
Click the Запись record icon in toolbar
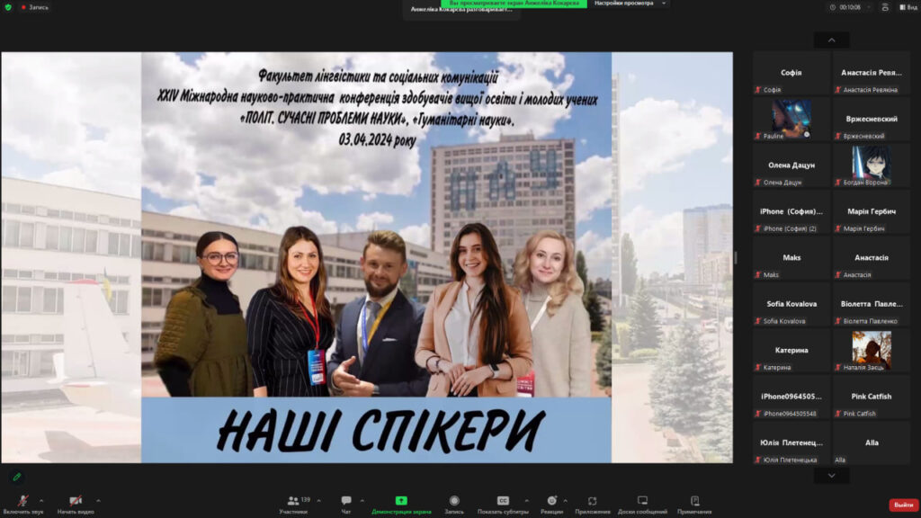tap(454, 501)
